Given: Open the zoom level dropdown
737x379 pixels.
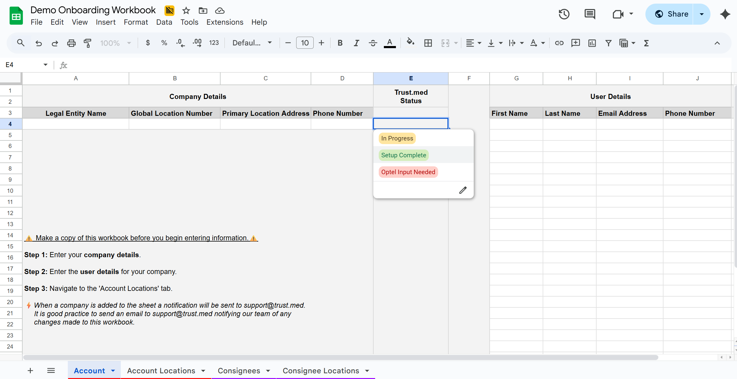Looking at the screenshot, I should coord(116,43).
